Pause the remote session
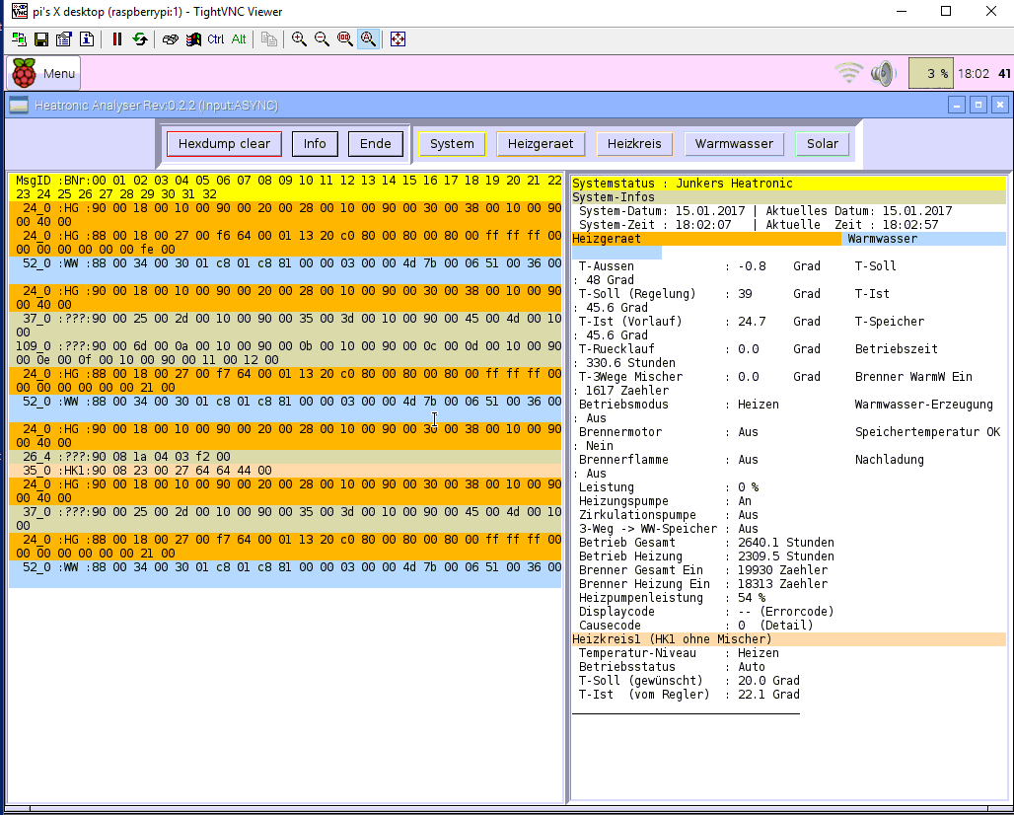1014x815 pixels. pos(117,39)
